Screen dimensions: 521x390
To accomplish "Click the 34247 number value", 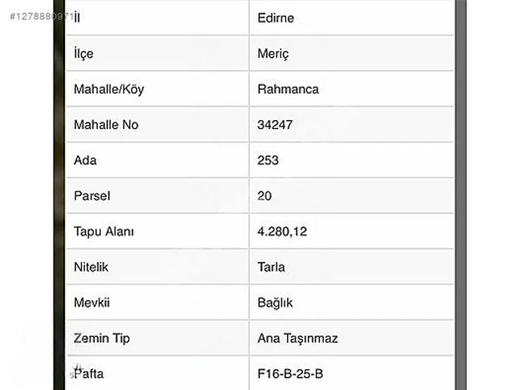I will tap(274, 125).
